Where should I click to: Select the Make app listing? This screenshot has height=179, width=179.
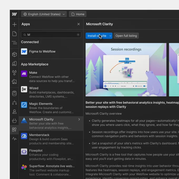click(51, 77)
